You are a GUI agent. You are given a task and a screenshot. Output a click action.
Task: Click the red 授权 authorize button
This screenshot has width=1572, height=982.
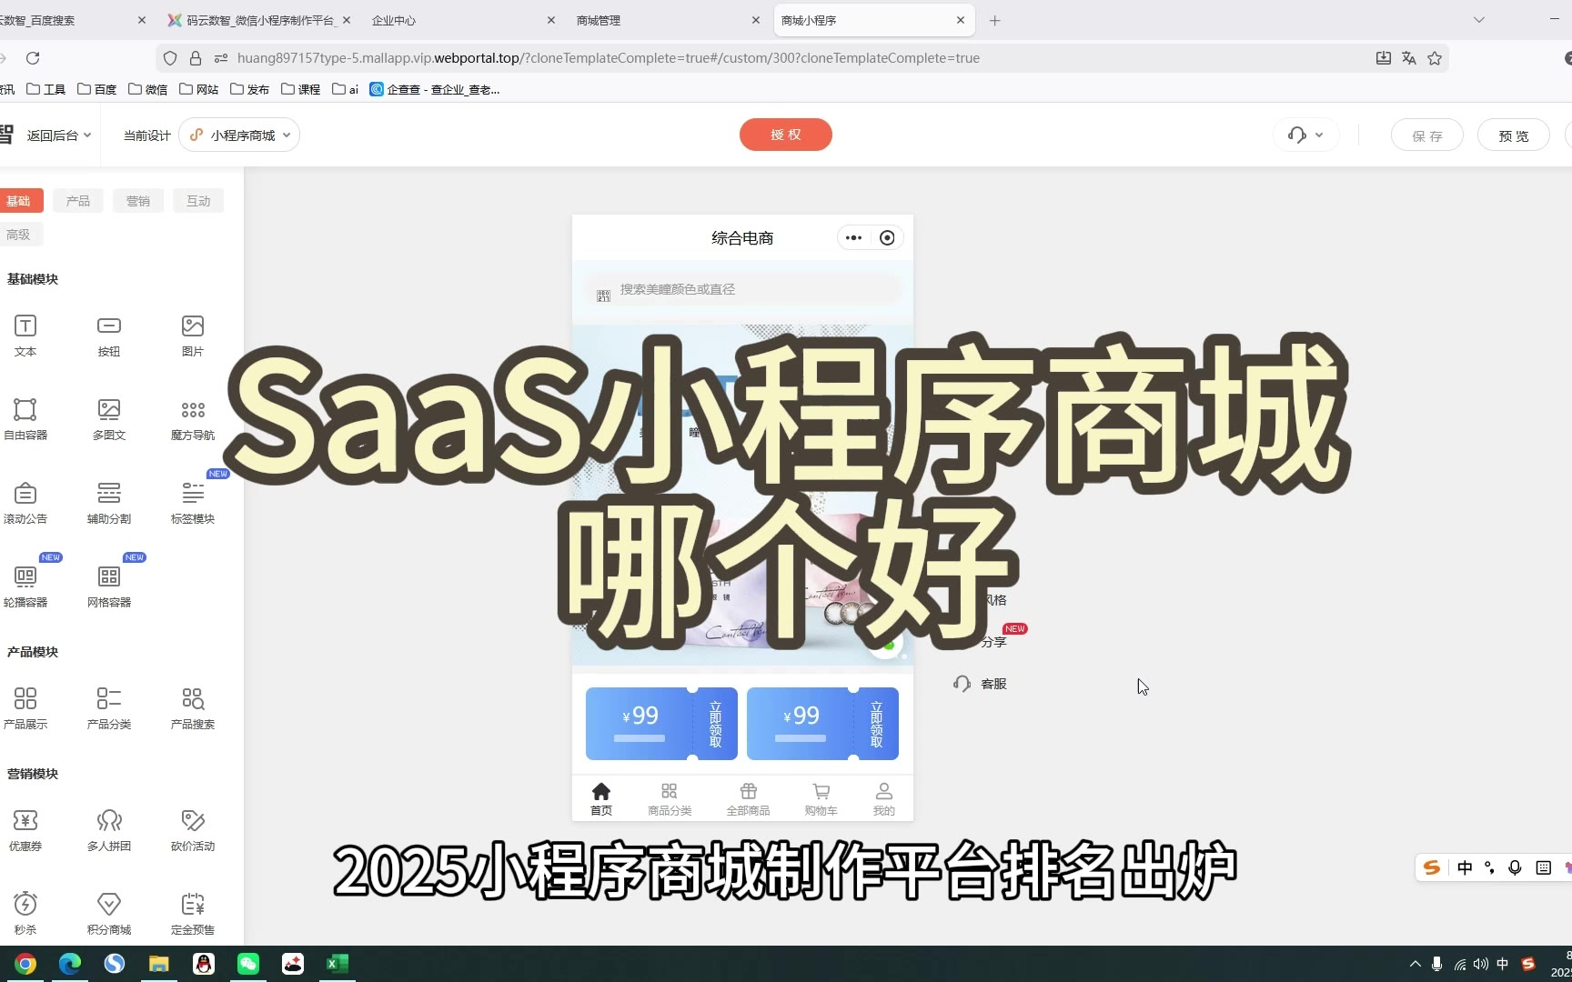pyautogui.click(x=786, y=135)
